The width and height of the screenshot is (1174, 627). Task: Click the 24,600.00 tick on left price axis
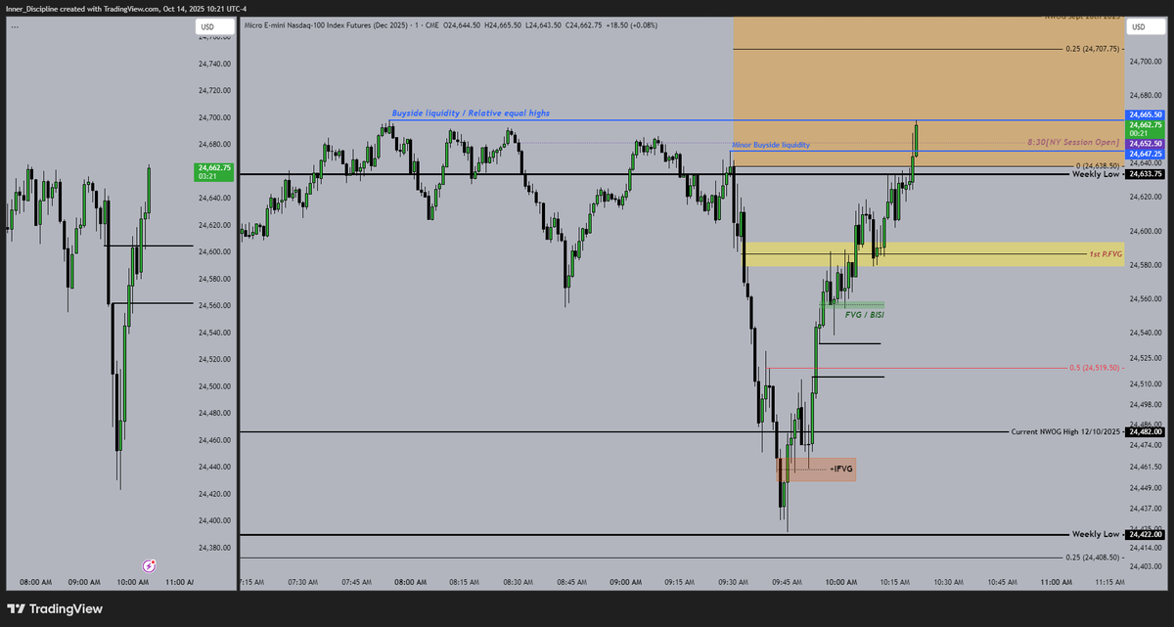pos(214,251)
